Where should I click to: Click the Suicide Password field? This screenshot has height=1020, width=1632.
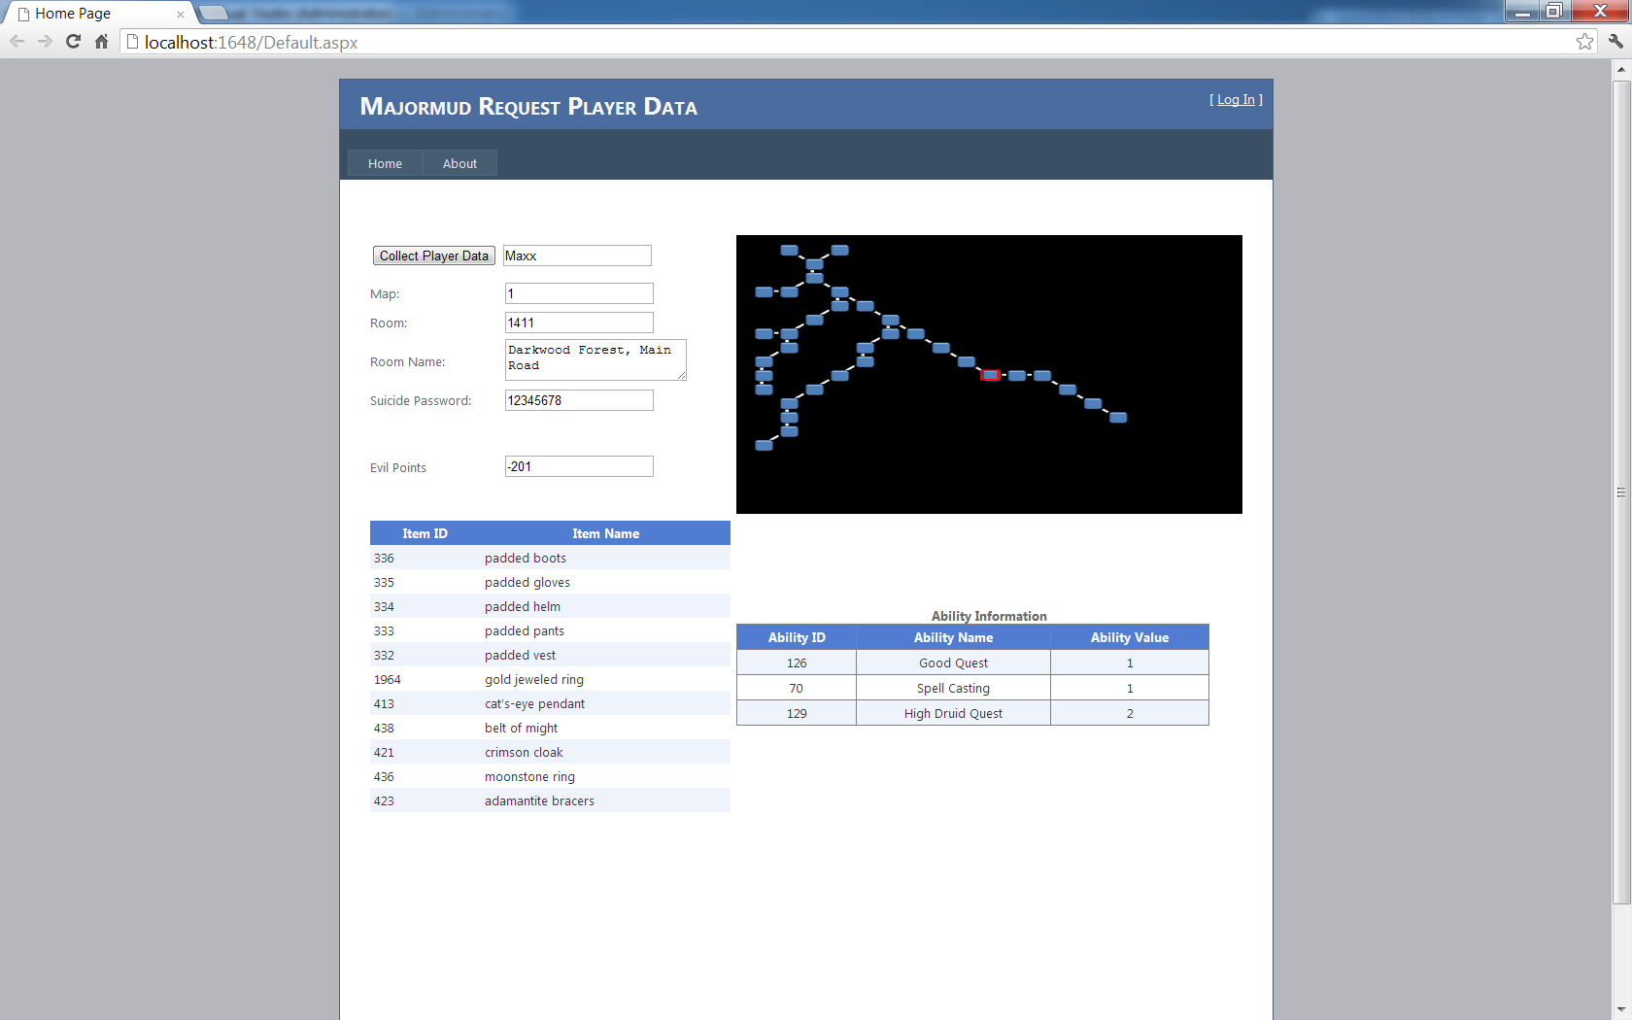coord(579,400)
